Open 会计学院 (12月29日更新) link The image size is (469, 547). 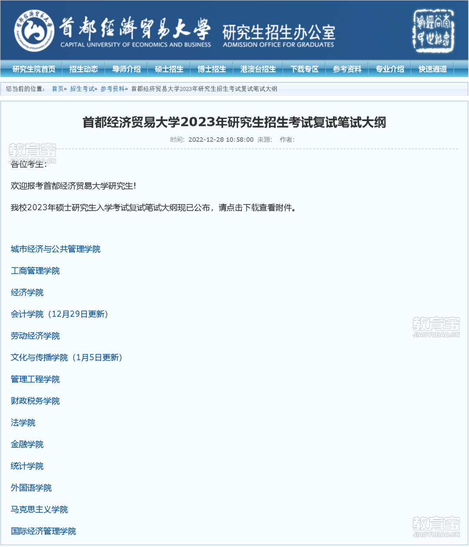[x=59, y=314]
